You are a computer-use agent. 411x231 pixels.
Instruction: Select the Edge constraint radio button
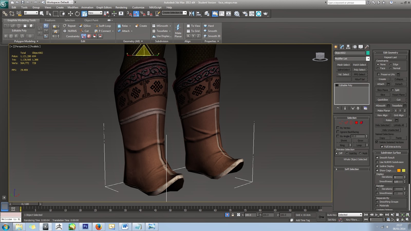click(391, 64)
